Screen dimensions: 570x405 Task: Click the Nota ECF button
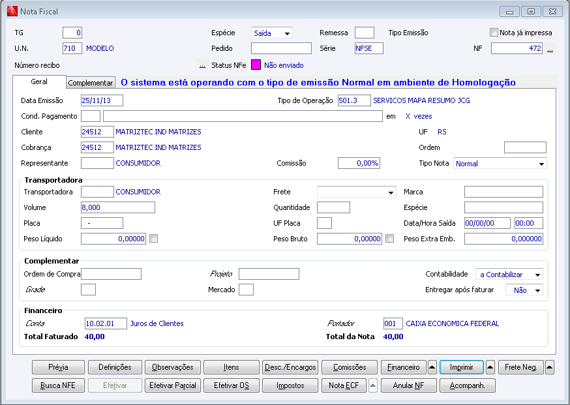pyautogui.click(x=344, y=385)
